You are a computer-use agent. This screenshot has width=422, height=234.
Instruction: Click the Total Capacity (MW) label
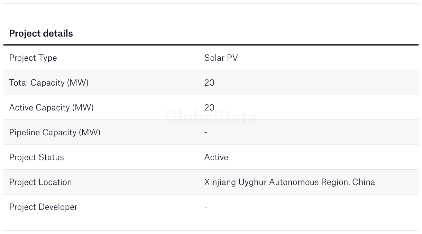49,83
